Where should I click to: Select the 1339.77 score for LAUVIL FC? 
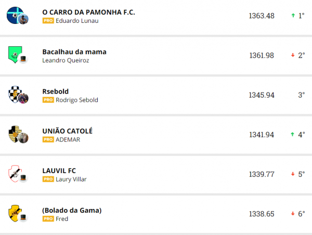(x=262, y=174)
